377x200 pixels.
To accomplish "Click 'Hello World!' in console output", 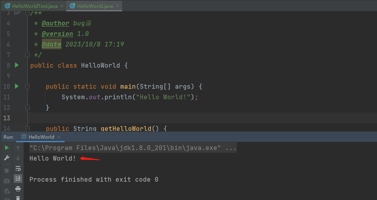I will point(52,158).
